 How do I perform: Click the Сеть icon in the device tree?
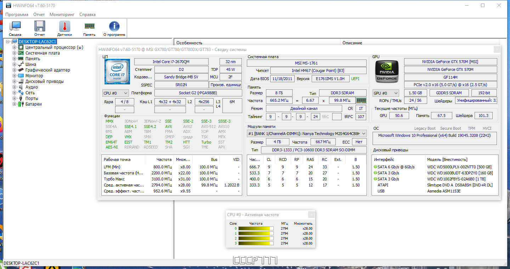21,93
